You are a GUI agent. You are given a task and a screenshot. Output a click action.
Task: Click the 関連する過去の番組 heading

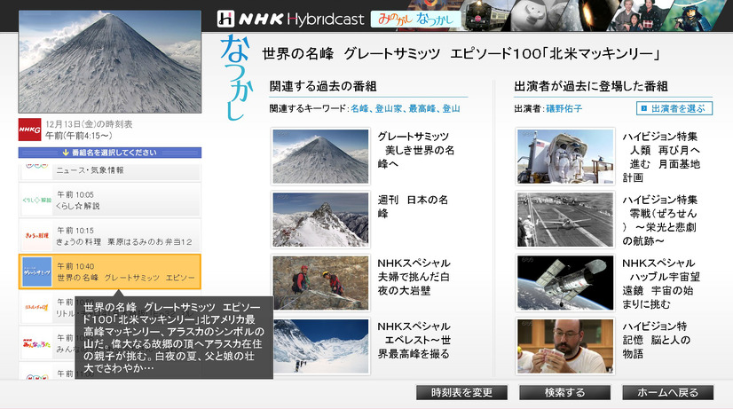pos(323,86)
